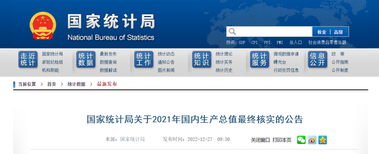Open 高级 advanced search

[x=338, y=32]
